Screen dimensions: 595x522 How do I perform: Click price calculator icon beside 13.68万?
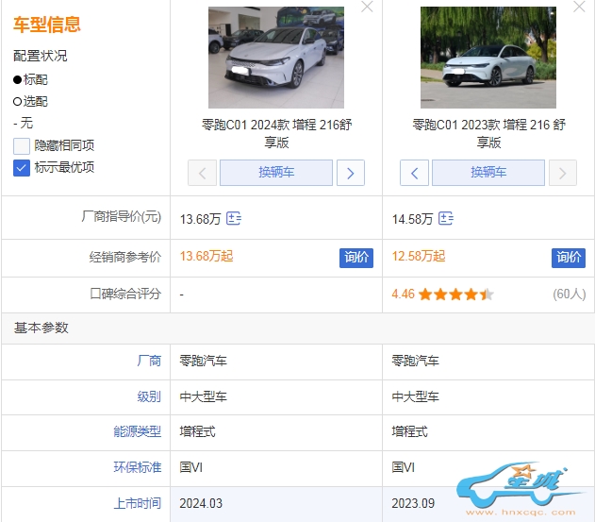[x=234, y=219]
